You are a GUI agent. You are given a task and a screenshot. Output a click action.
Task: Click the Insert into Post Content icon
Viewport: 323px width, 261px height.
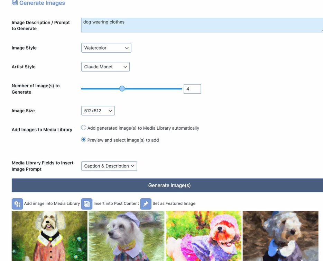87,204
